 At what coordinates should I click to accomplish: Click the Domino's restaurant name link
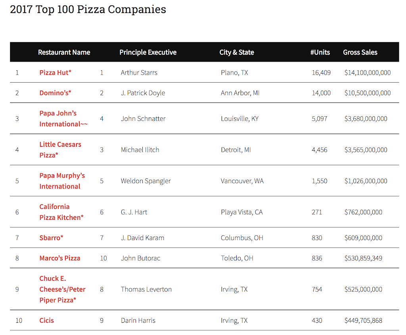point(54,93)
